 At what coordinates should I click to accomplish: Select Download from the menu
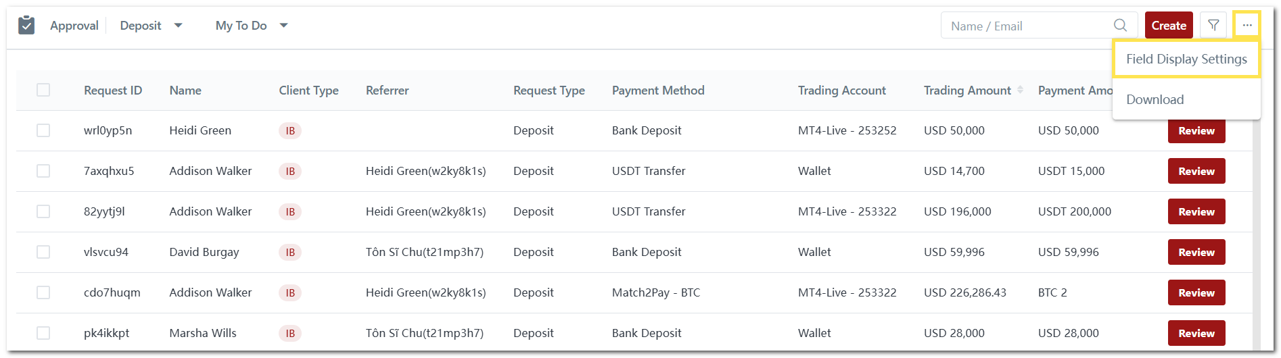pyautogui.click(x=1155, y=100)
